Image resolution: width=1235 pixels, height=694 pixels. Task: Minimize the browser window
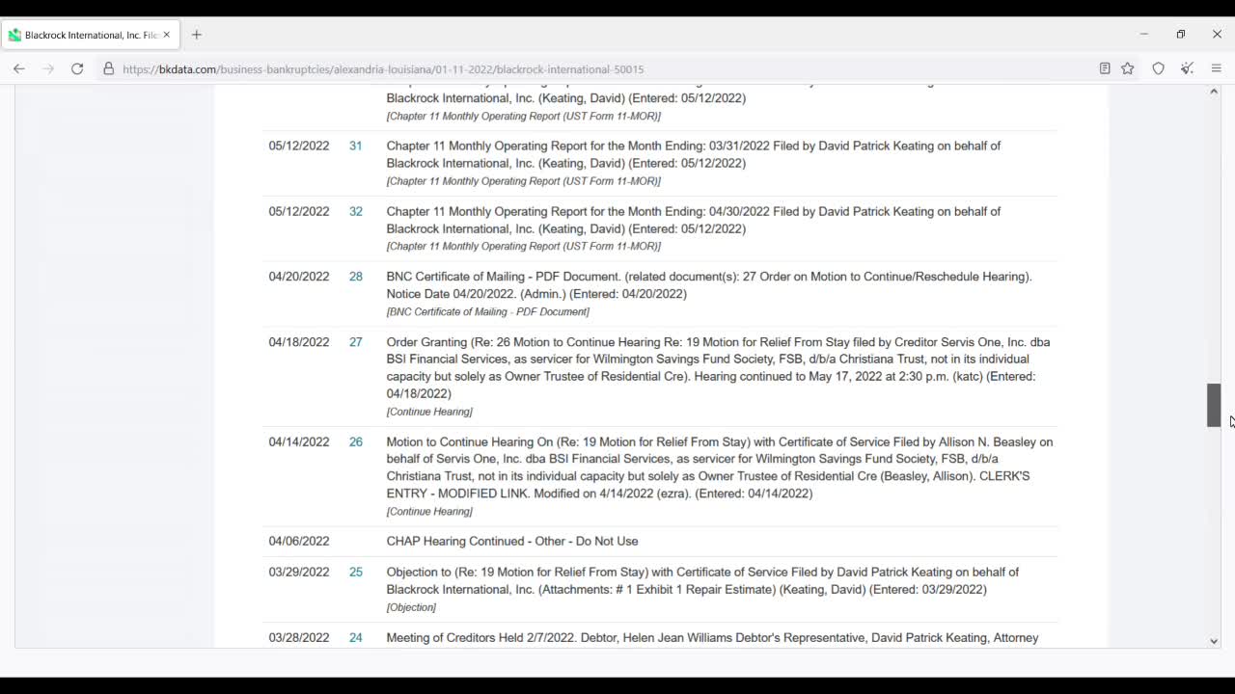(x=1144, y=35)
